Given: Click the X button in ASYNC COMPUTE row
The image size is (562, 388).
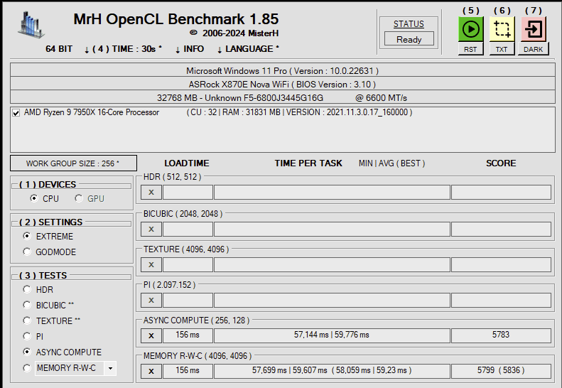Looking at the screenshot, I should click(x=151, y=335).
